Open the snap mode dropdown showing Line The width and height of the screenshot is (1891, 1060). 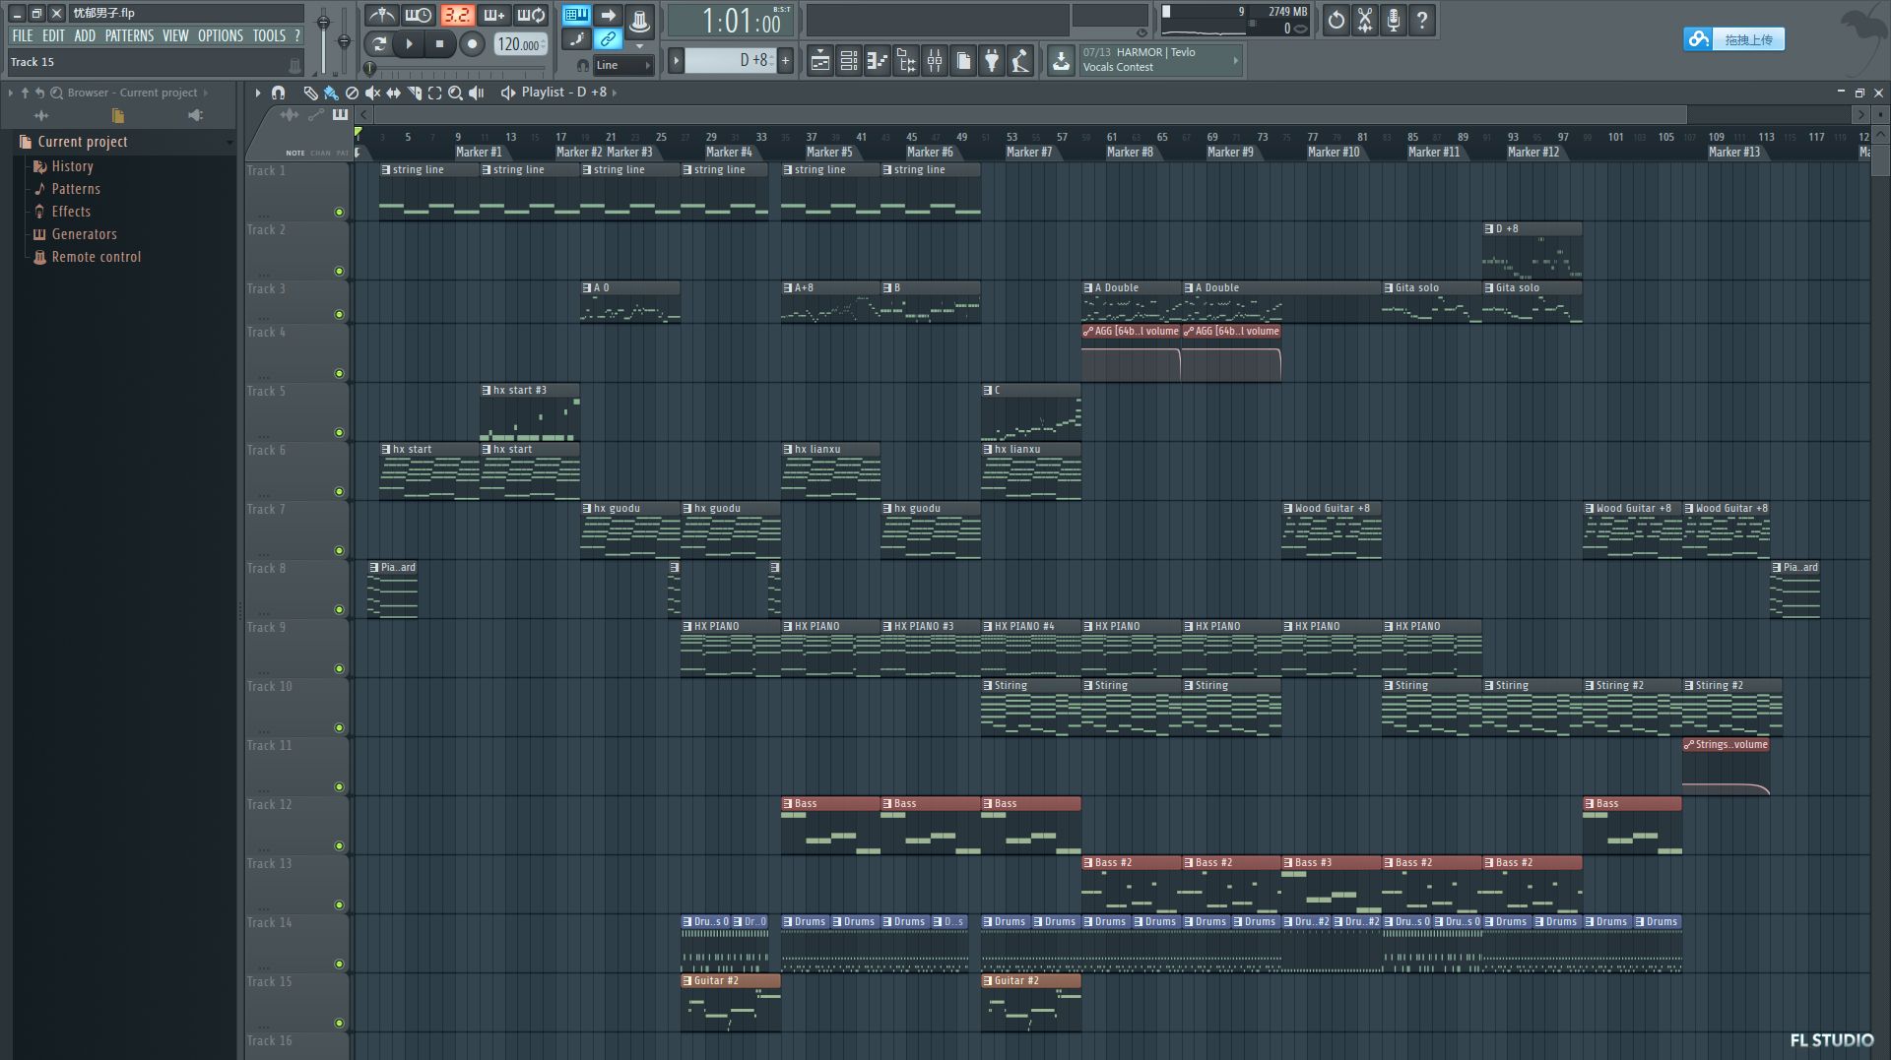[x=623, y=65]
